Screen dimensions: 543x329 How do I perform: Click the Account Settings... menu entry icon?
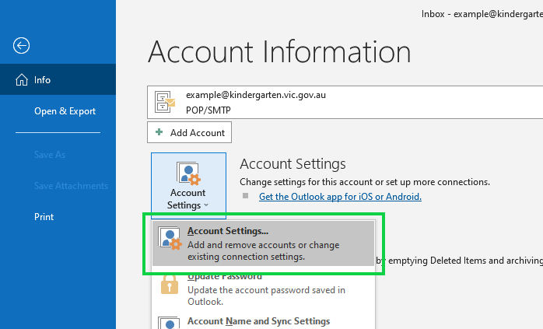tap(170, 238)
